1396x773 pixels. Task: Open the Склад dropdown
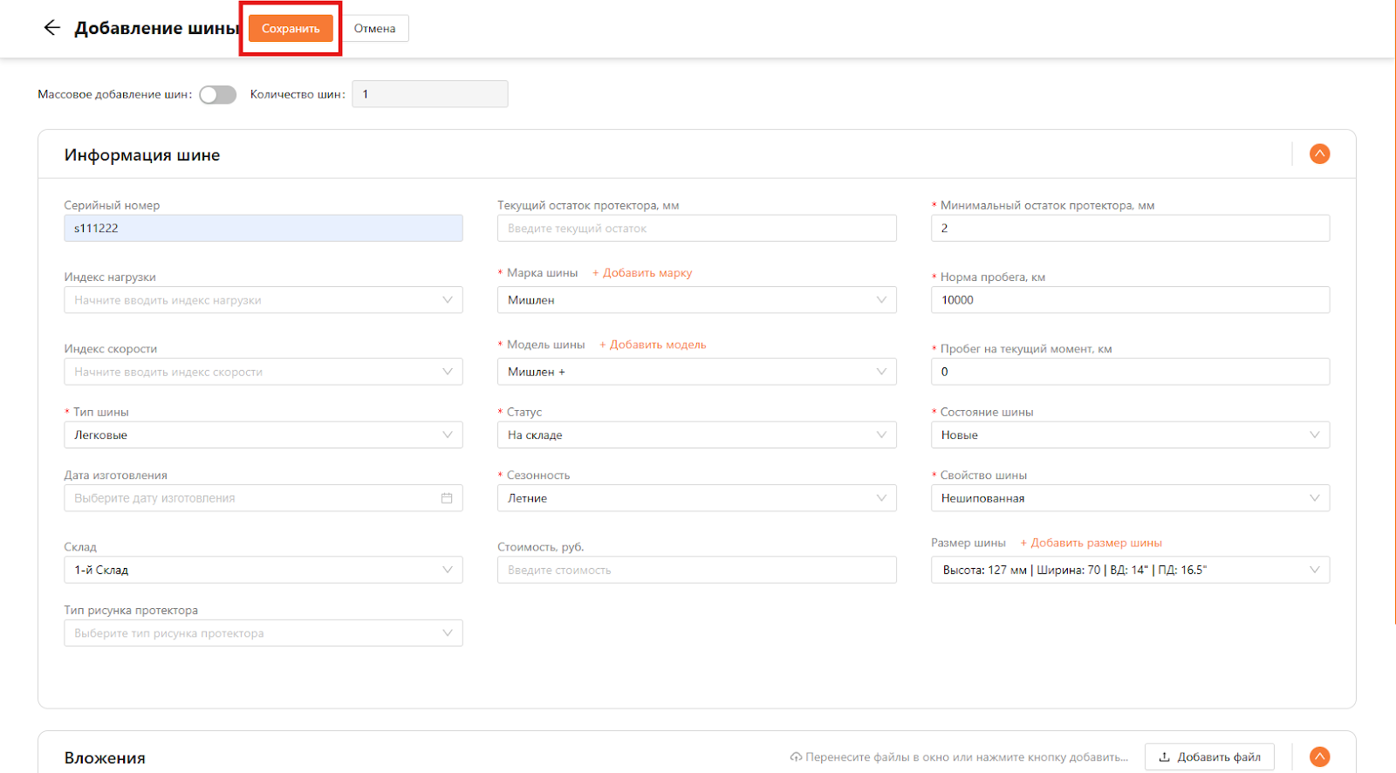click(263, 570)
